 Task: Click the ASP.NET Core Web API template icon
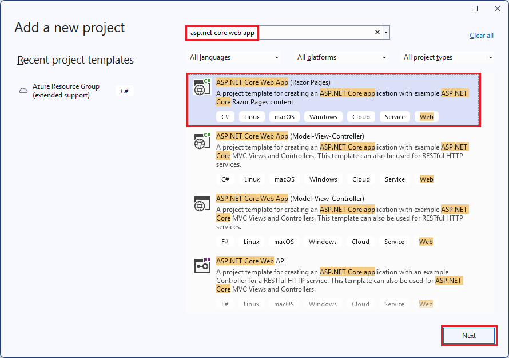[202, 265]
